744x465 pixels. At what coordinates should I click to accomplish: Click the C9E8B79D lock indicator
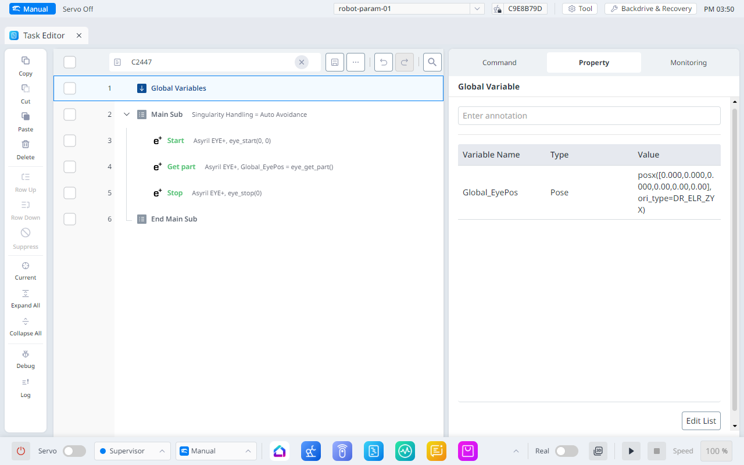point(520,9)
